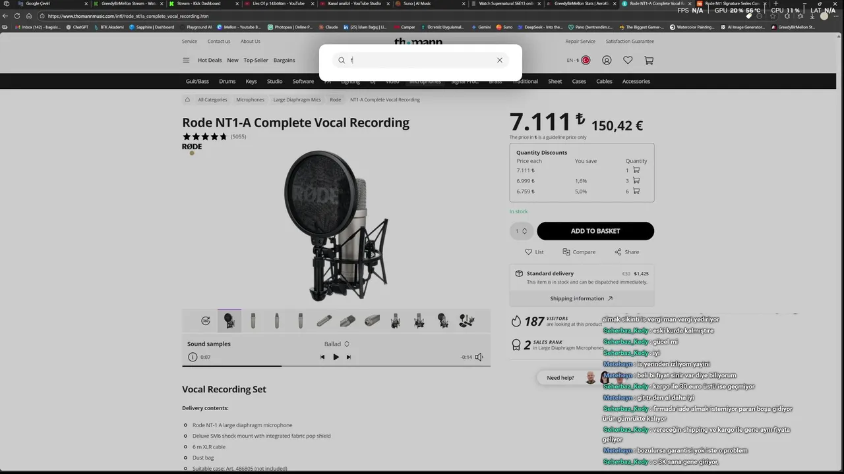Click Contact us link
Screen dimensions: 844x474
tap(219, 41)
